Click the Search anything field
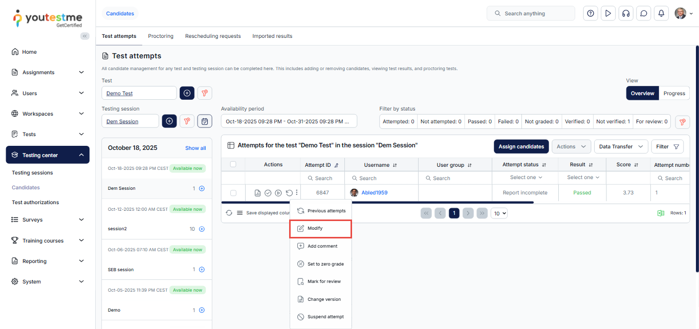 (x=531, y=14)
